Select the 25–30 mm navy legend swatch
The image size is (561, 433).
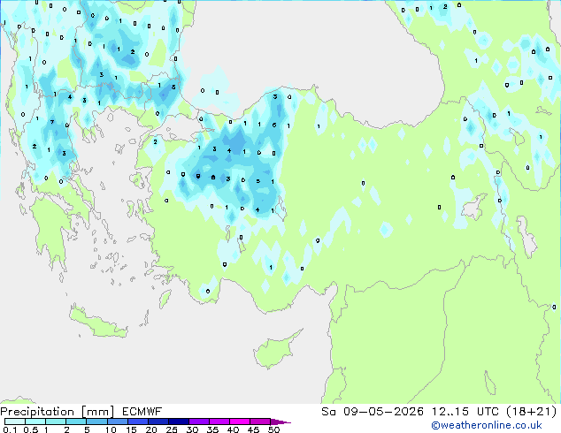click(178, 422)
